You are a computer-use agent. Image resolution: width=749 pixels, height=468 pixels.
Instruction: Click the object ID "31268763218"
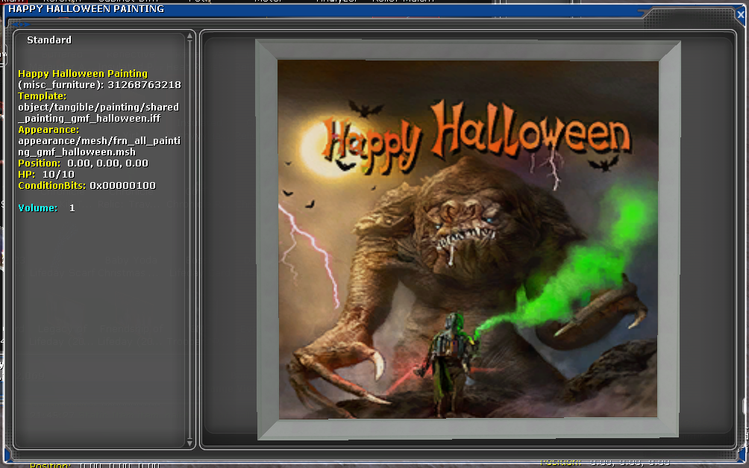[x=144, y=84]
